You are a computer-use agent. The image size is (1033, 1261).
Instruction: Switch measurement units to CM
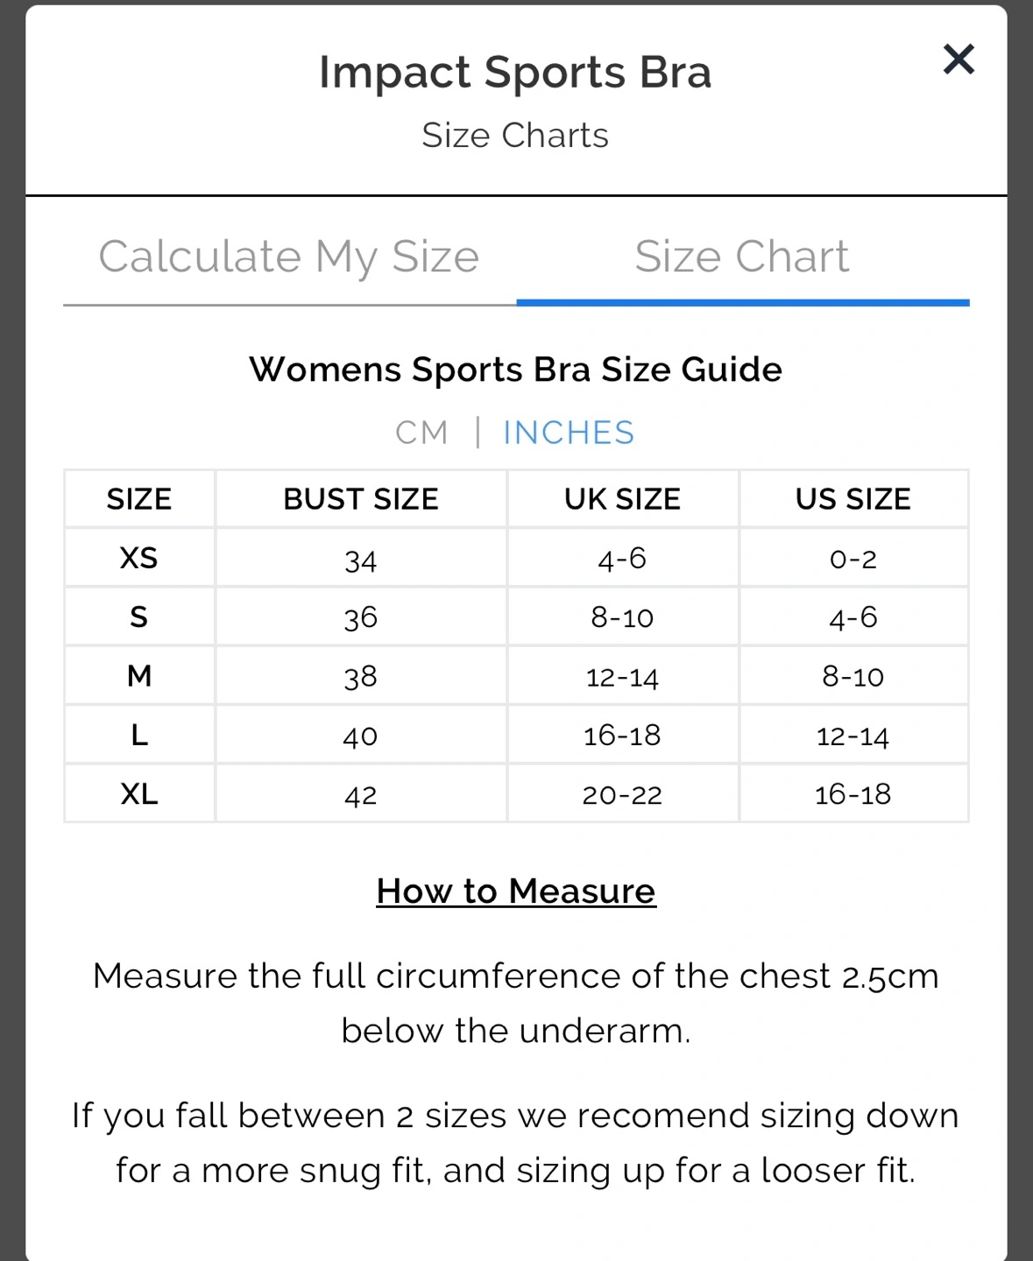421,433
